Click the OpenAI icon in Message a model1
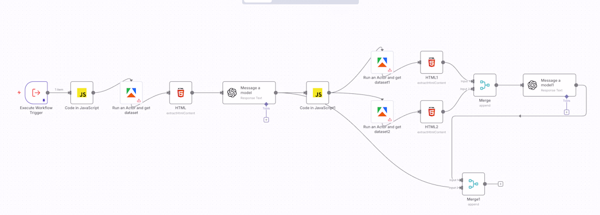This screenshot has width=600, height=215. (x=532, y=85)
